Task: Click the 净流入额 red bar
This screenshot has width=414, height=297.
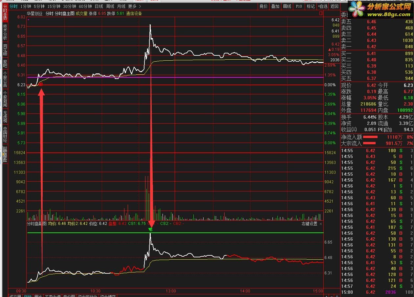Action: coord(370,137)
